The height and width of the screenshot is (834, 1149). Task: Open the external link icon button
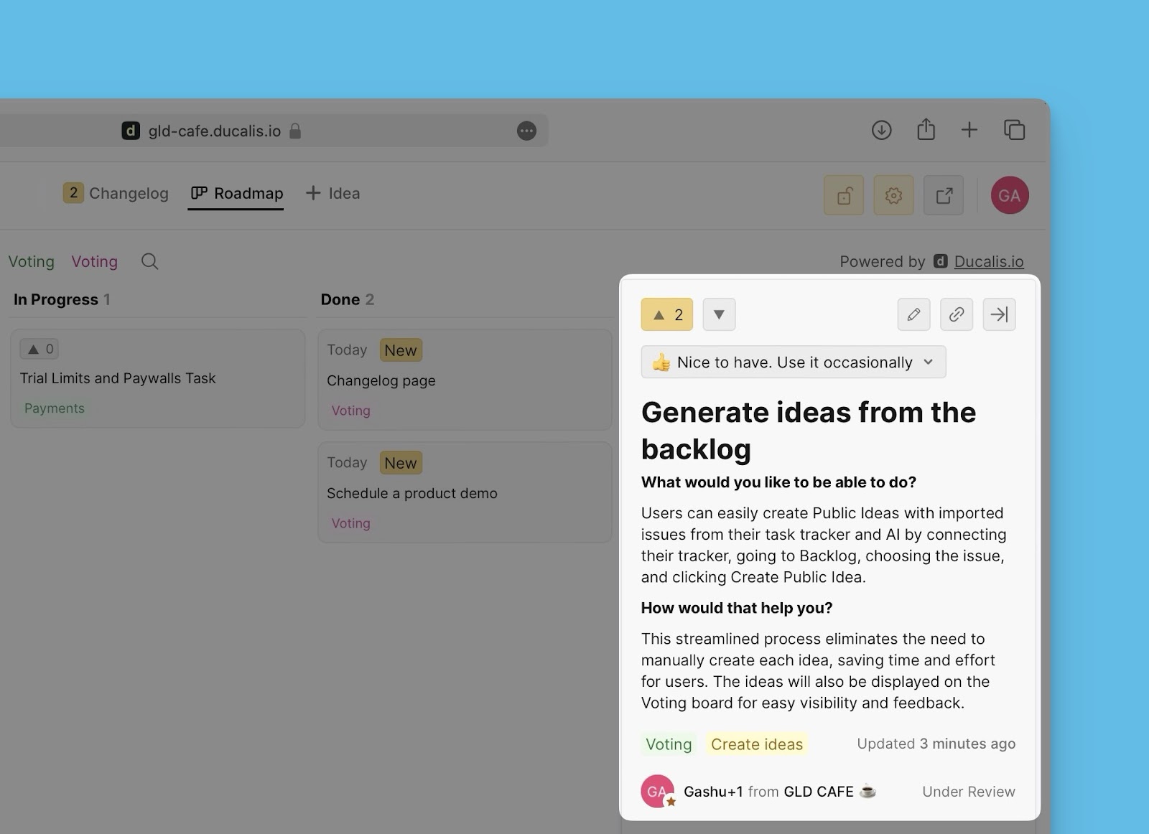pyautogui.click(x=944, y=195)
